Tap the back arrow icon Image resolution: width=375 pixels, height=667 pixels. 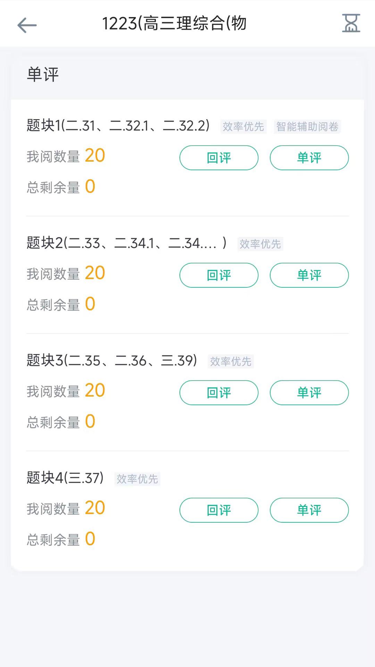[27, 25]
